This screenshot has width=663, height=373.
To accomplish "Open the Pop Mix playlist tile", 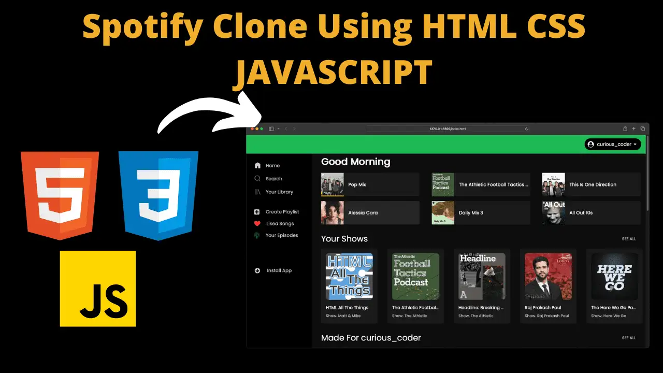I will point(370,184).
